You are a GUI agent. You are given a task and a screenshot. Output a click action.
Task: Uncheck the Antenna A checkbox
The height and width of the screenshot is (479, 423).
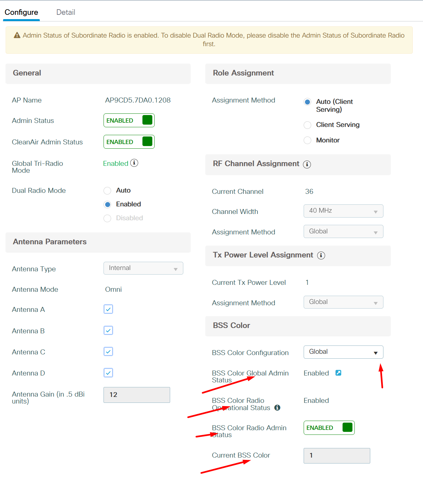tap(108, 309)
